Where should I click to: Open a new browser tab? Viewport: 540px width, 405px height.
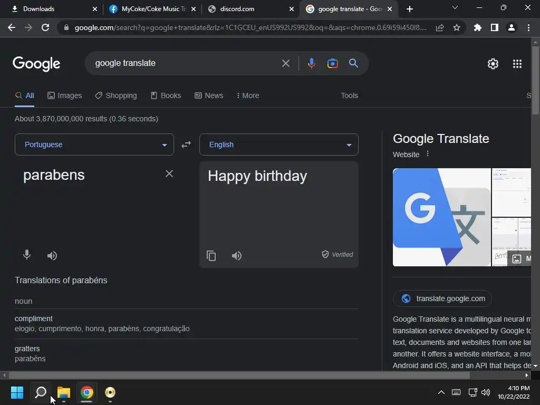(x=409, y=9)
